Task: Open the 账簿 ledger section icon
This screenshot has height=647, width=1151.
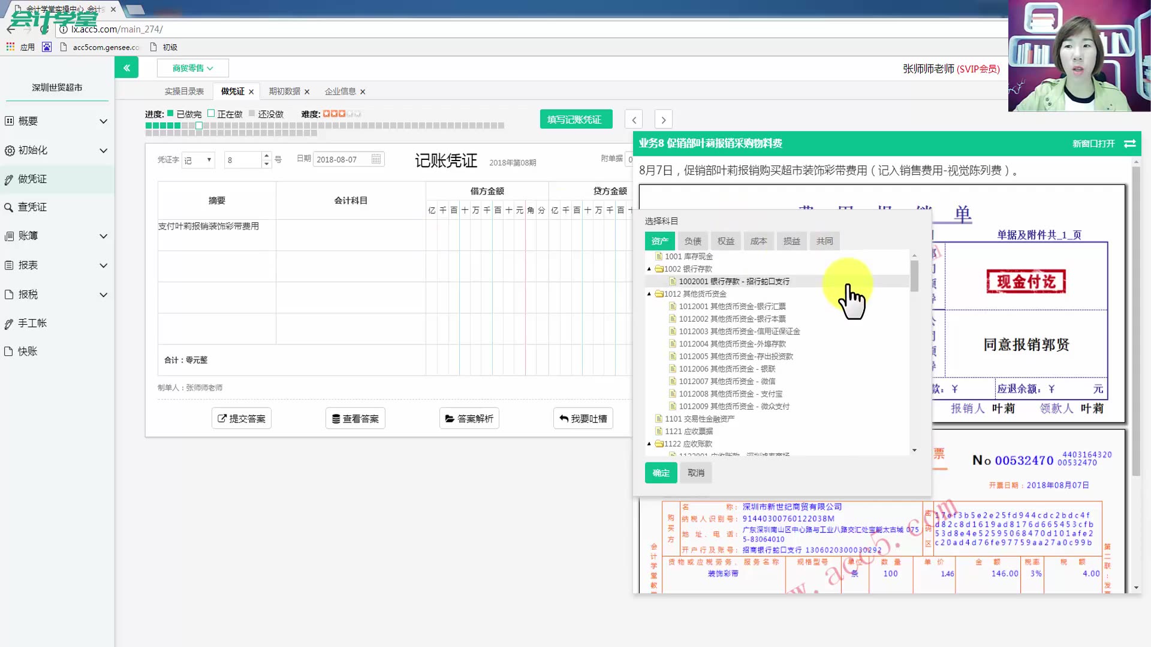Action: point(8,236)
